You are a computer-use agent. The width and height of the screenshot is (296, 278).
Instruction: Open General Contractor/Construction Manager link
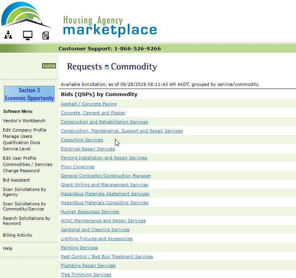(x=106, y=176)
